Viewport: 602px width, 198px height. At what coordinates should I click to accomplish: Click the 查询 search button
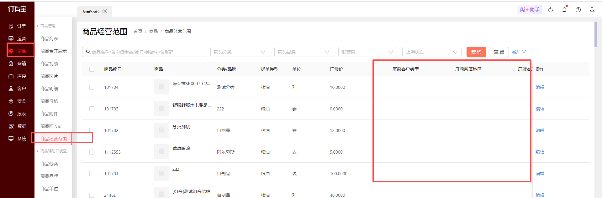476,52
